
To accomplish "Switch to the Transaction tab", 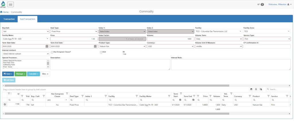I will tap(9, 19).
